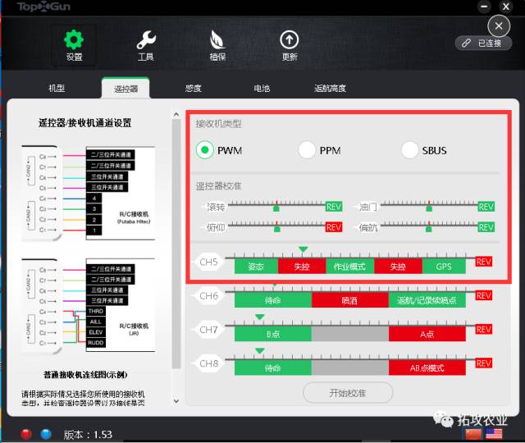Image resolution: width=525 pixels, height=443 pixels.
Task: Click the 开始校准 button
Action: 348,393
